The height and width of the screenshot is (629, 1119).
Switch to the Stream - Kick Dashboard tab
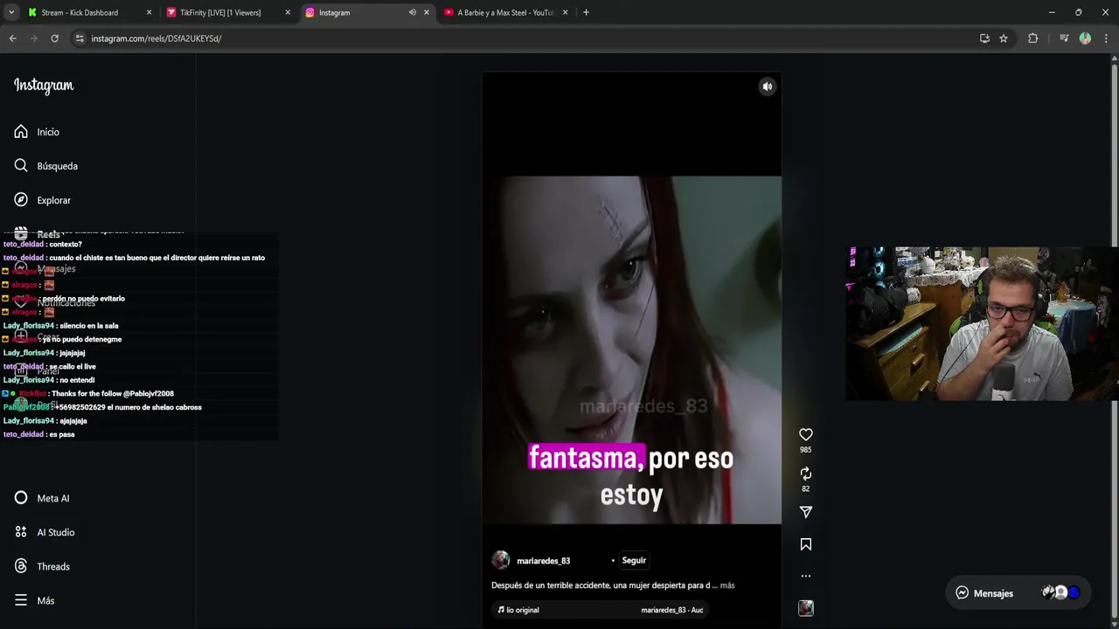point(79,12)
